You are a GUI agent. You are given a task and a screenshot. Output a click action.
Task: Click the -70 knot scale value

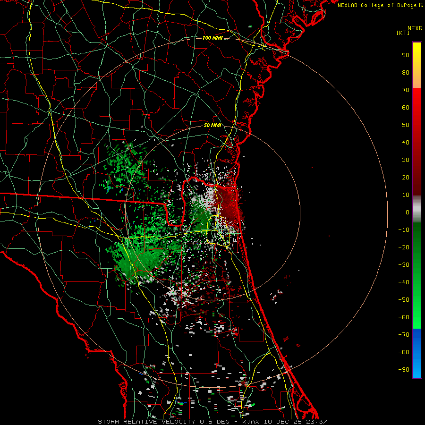404,335
